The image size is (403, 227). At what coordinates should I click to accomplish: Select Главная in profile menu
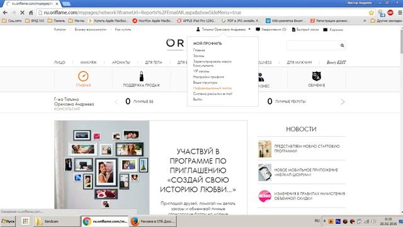(x=199, y=50)
